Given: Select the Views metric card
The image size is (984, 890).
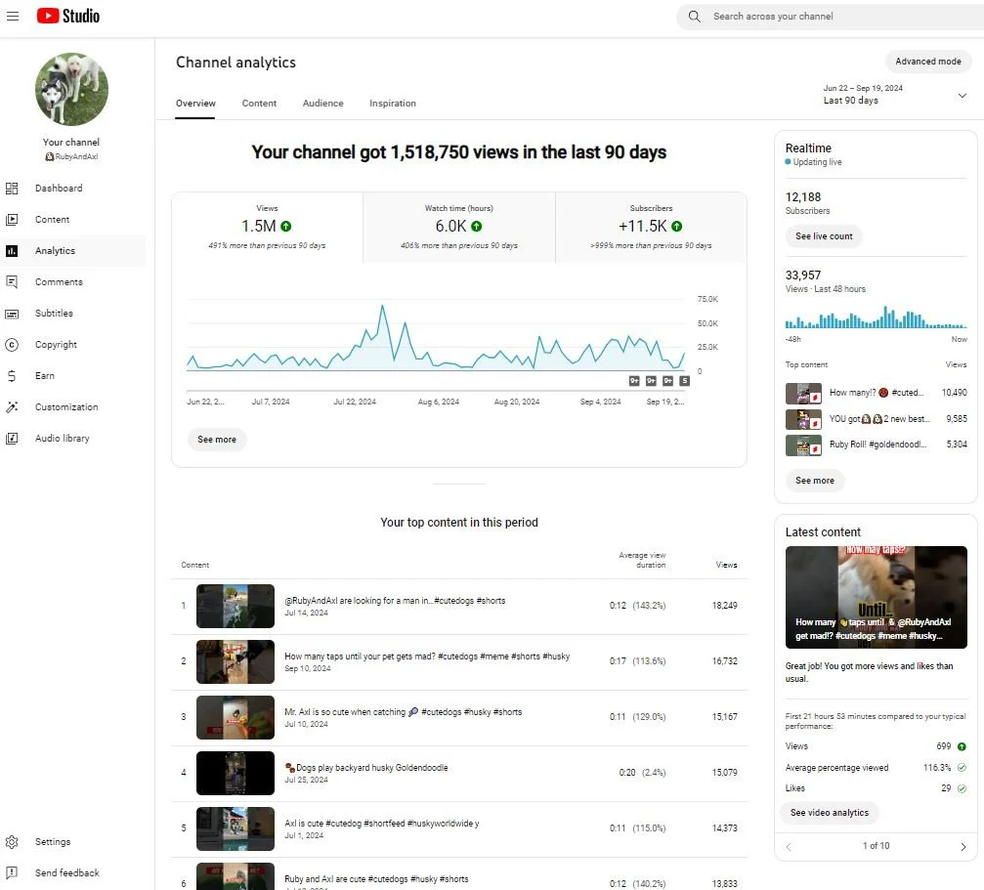Looking at the screenshot, I should pyautogui.click(x=267, y=227).
